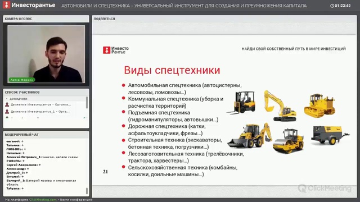This screenshot has height=202, width=360.
Task: Click the road roller image on slide
Action: (x=289, y=141)
